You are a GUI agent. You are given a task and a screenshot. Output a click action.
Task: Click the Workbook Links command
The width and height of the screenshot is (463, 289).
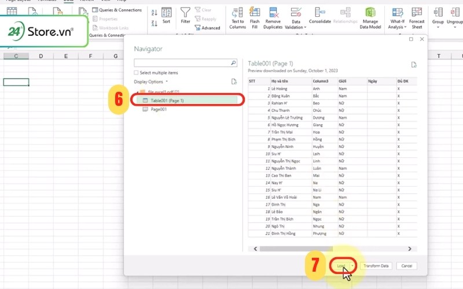(x=111, y=28)
